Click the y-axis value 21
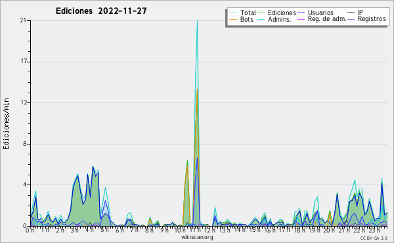The width and height of the screenshot is (394, 243). coord(24,20)
